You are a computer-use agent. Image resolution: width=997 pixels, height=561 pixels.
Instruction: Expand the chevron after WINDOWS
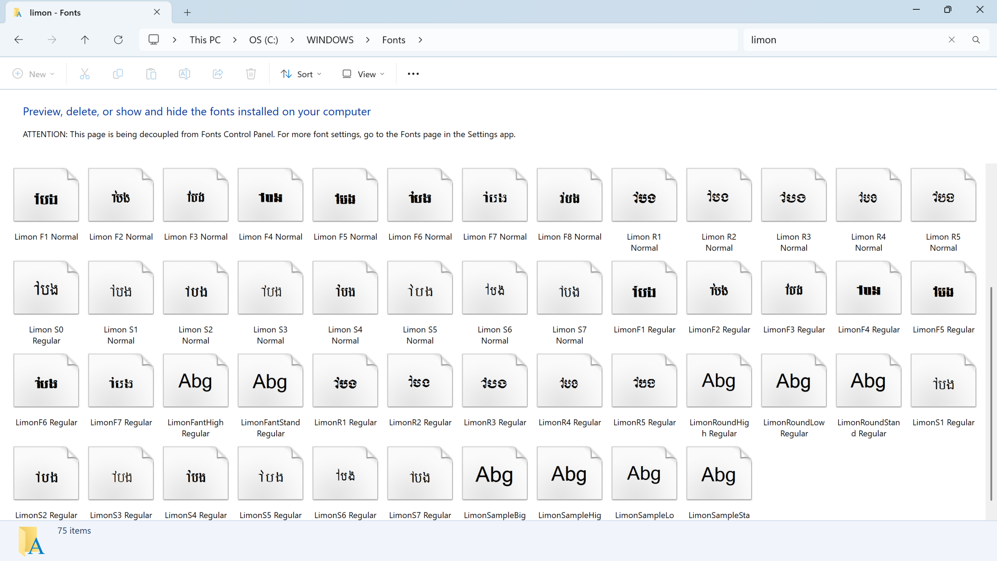(368, 40)
